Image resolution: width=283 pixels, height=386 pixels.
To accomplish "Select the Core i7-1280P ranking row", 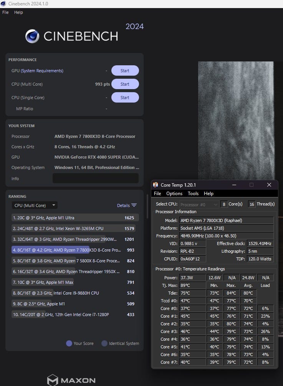I will [x=75, y=314].
